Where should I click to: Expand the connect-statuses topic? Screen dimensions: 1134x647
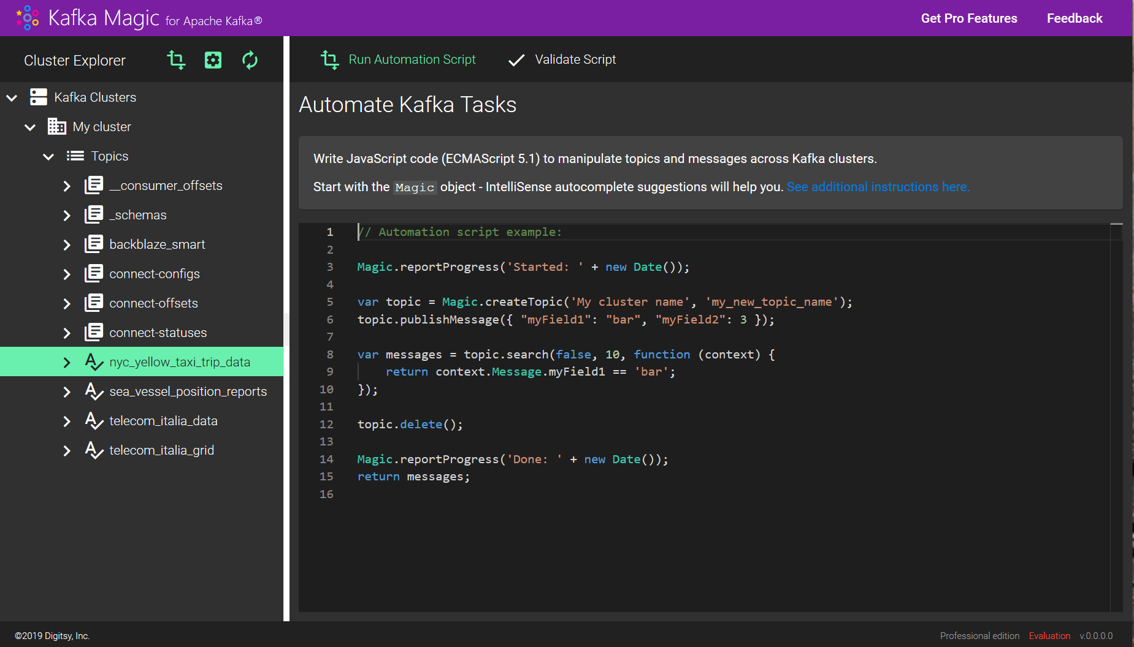click(x=67, y=333)
